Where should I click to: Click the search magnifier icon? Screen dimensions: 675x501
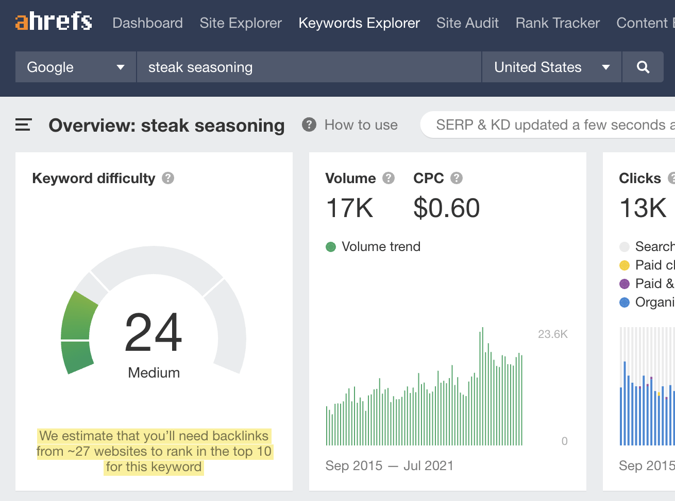[643, 67]
